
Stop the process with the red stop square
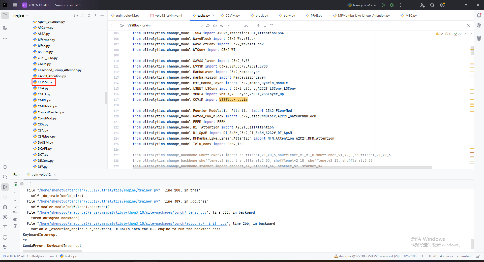point(22,184)
